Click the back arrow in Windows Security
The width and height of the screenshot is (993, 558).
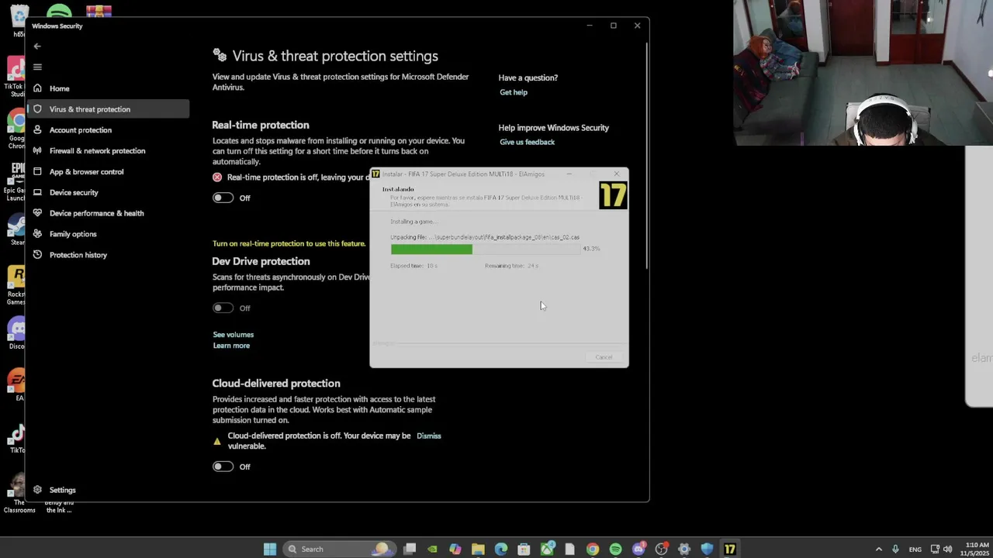37,46
